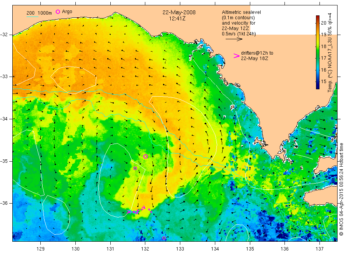Click the Argo legend circle marker
The height and width of the screenshot is (254, 346).
coord(58,12)
